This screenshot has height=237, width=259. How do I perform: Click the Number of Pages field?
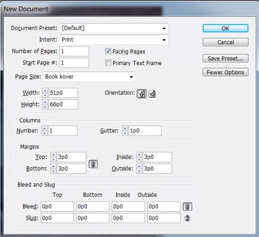74,51
